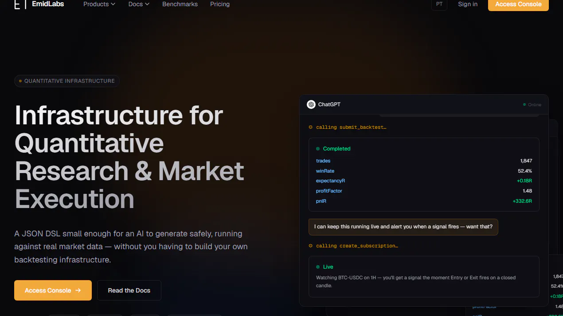
Task: Click the 1.48 profitFactor value
Action: pyautogui.click(x=528, y=191)
